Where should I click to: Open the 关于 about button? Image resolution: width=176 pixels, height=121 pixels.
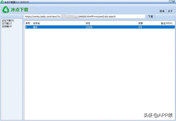pos(170,11)
